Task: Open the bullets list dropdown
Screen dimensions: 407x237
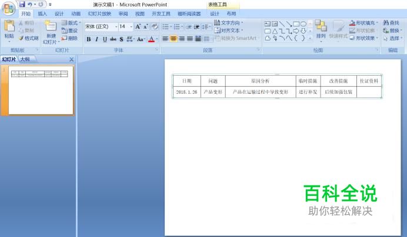Action: click(171, 26)
